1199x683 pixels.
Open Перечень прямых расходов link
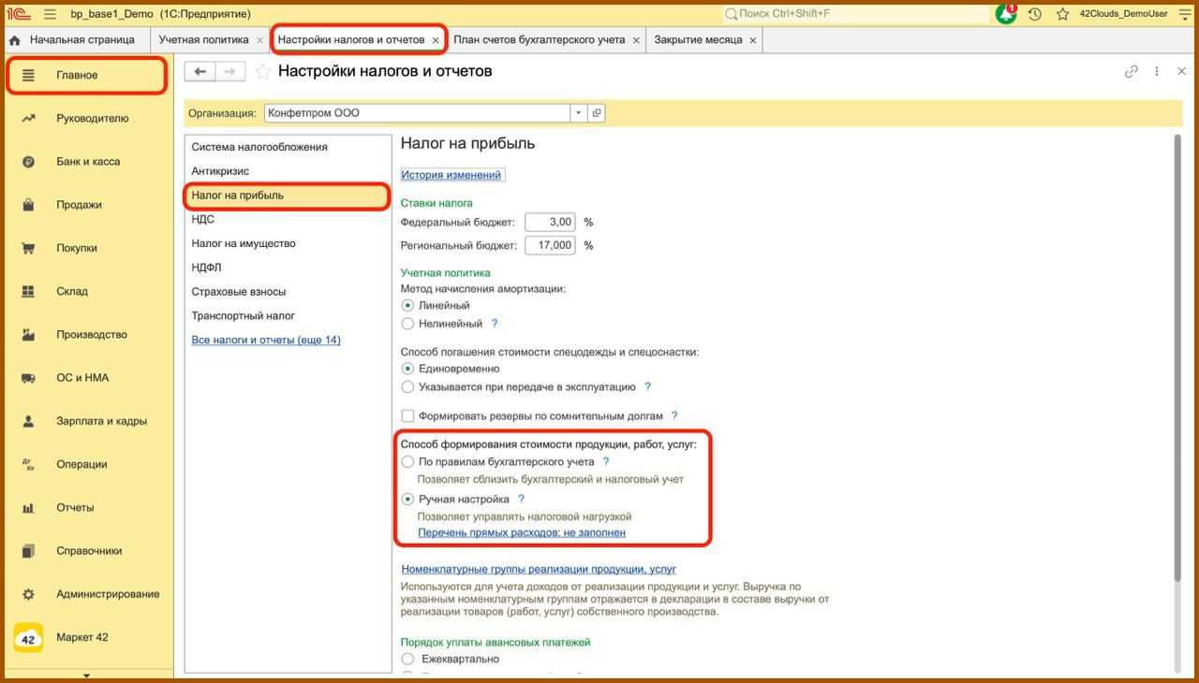pyautogui.click(x=522, y=532)
